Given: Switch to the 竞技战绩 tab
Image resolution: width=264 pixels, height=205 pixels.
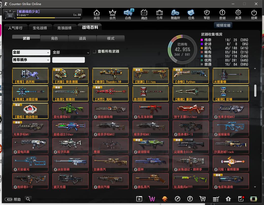Looking at the screenshot, I should click(x=64, y=28).
